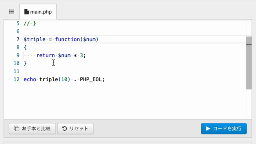The image size is (256, 144).
Task: Click line number 10 in the gutter
Action: [16, 63]
